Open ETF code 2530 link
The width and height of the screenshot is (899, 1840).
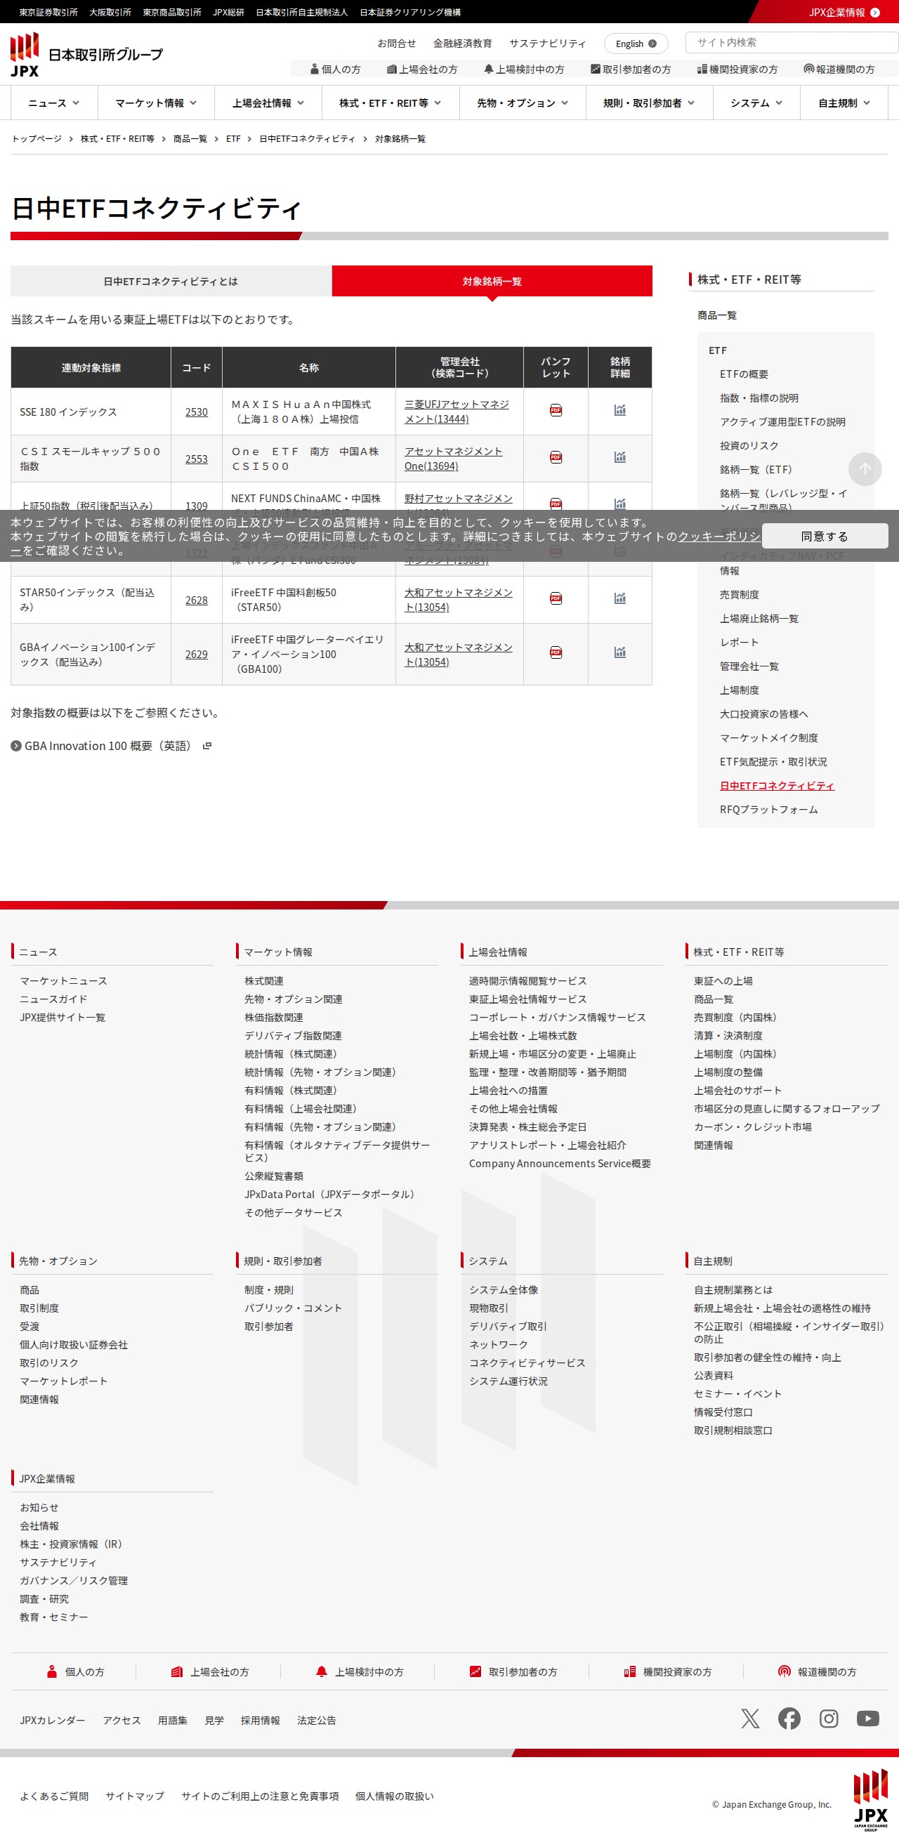point(197,412)
